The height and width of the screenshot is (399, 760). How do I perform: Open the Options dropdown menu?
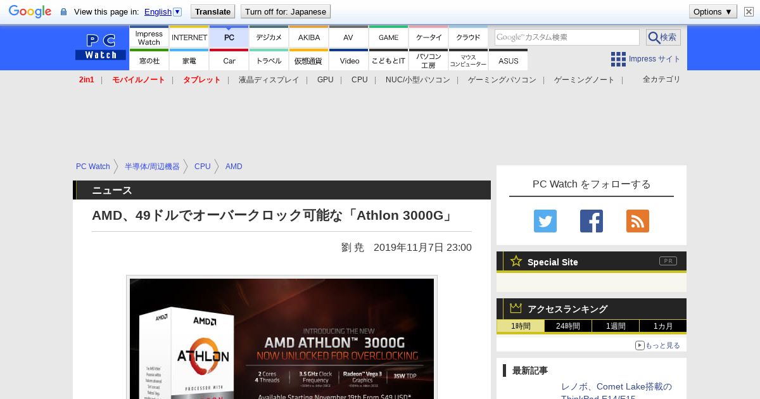point(712,11)
